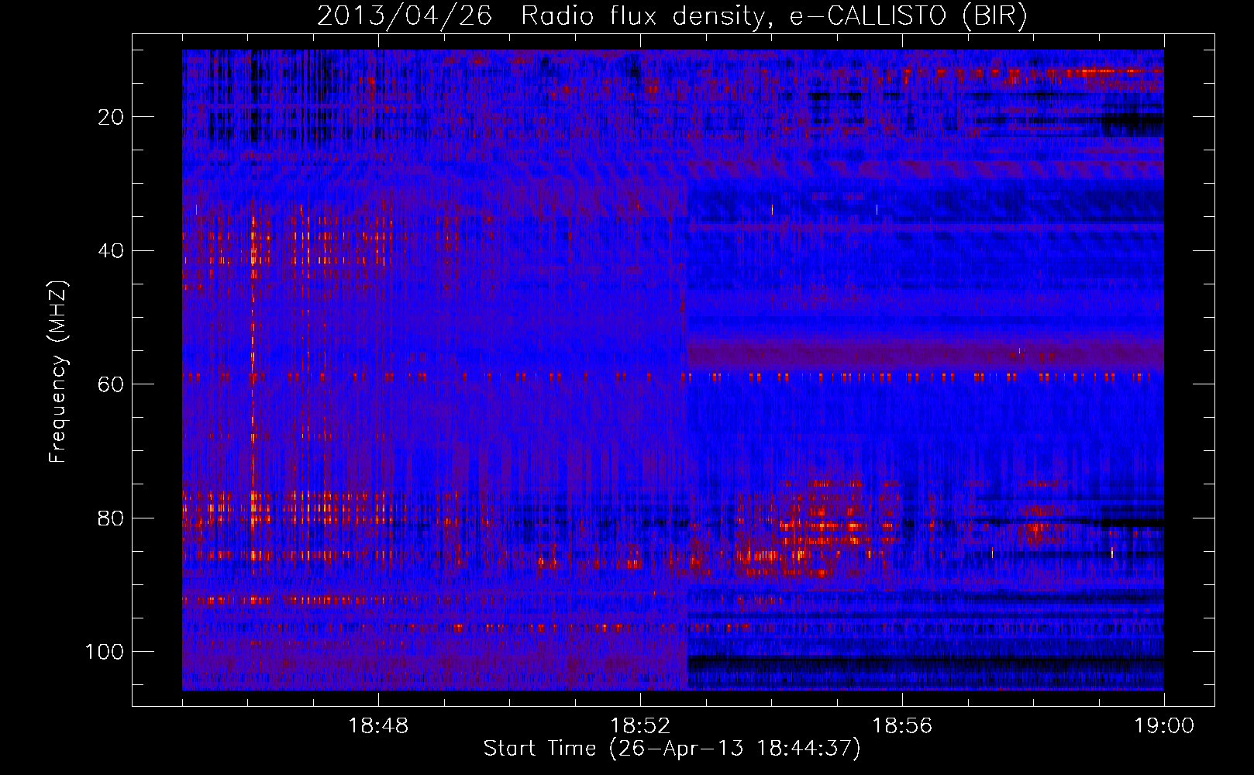
Task: Click the 18:52 time tick label
Action: [x=640, y=726]
